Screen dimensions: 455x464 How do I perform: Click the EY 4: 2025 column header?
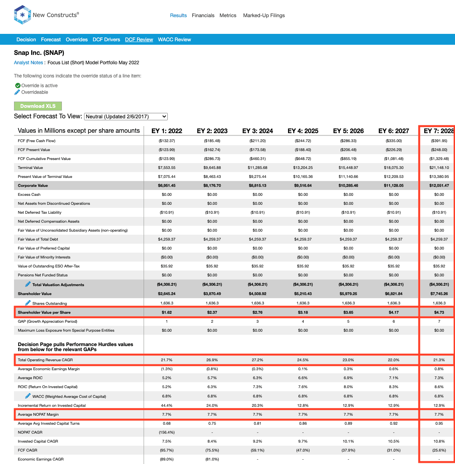(303, 131)
